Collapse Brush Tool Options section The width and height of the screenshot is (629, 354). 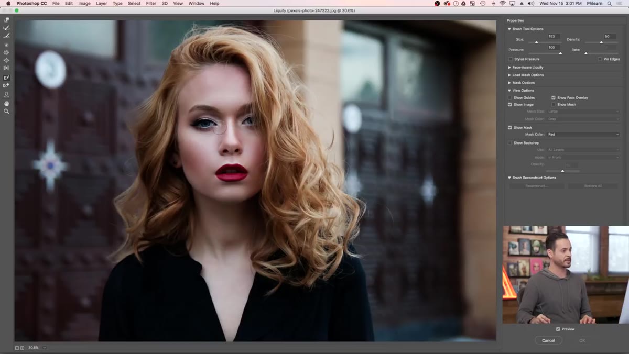coord(509,29)
